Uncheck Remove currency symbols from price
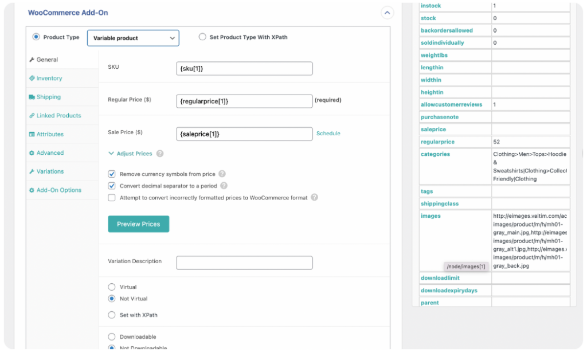 tap(112, 174)
